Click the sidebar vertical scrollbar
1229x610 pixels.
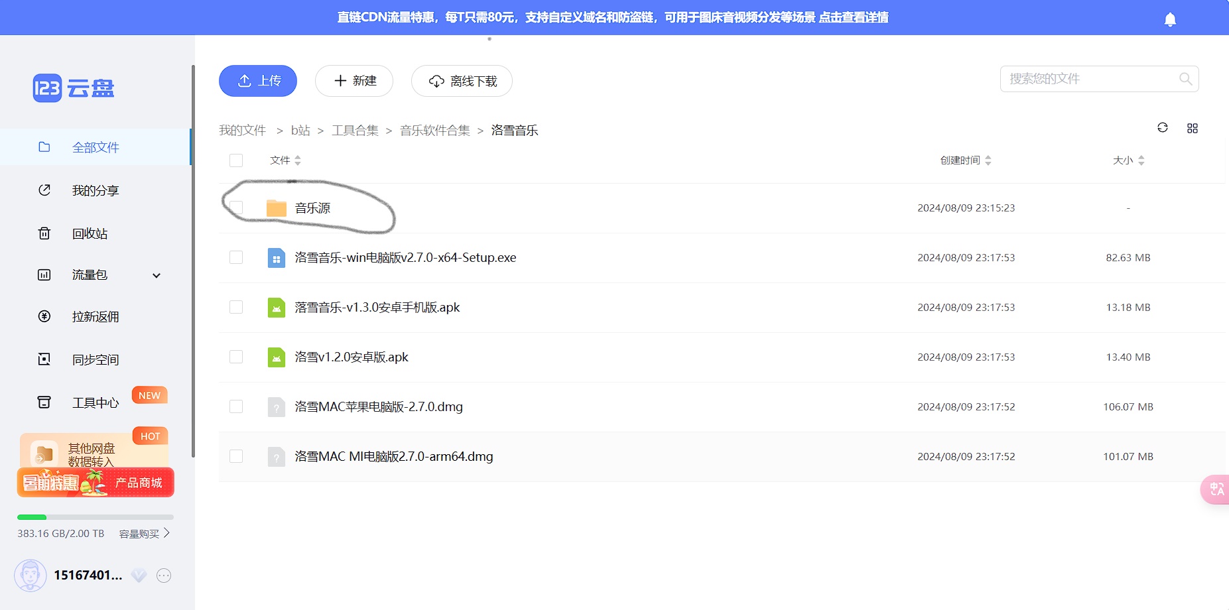[193, 261]
